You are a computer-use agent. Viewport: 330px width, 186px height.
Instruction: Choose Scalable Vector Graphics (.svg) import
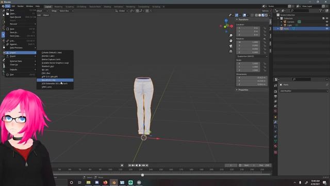tap(55, 63)
